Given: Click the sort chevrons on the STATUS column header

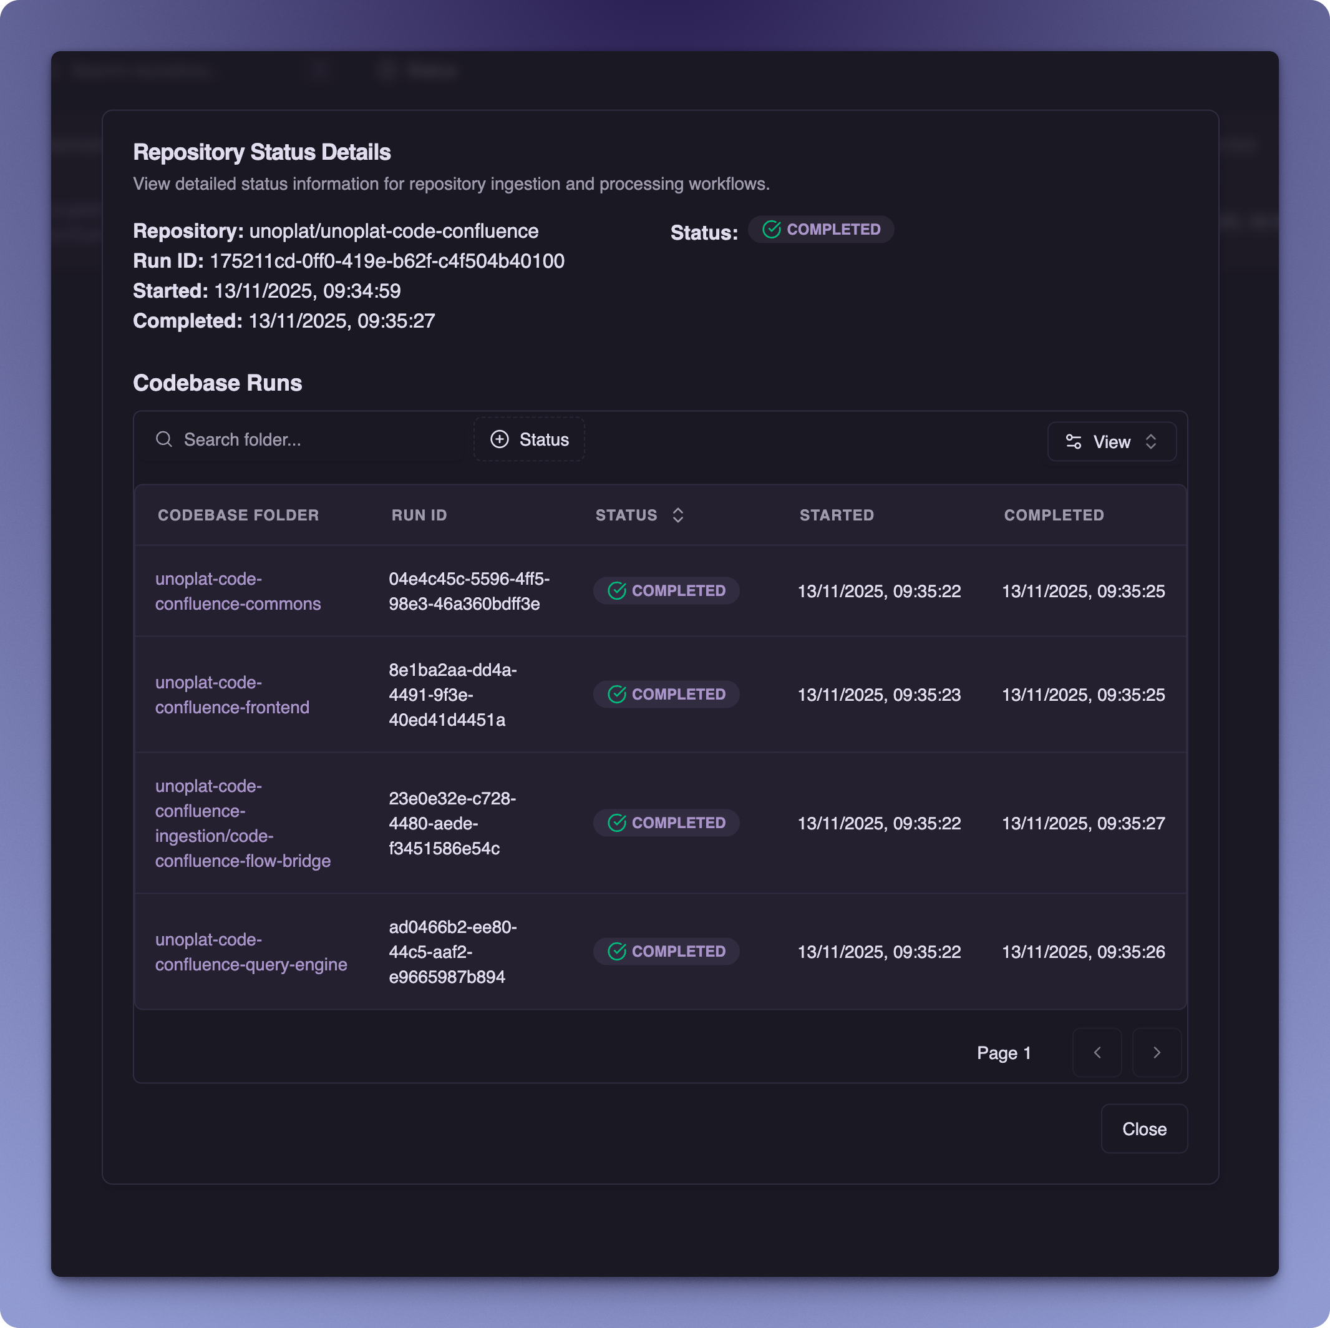Looking at the screenshot, I should 678,514.
